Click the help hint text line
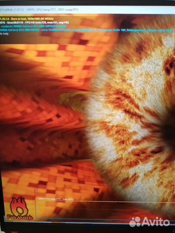 [x=4, y=34]
